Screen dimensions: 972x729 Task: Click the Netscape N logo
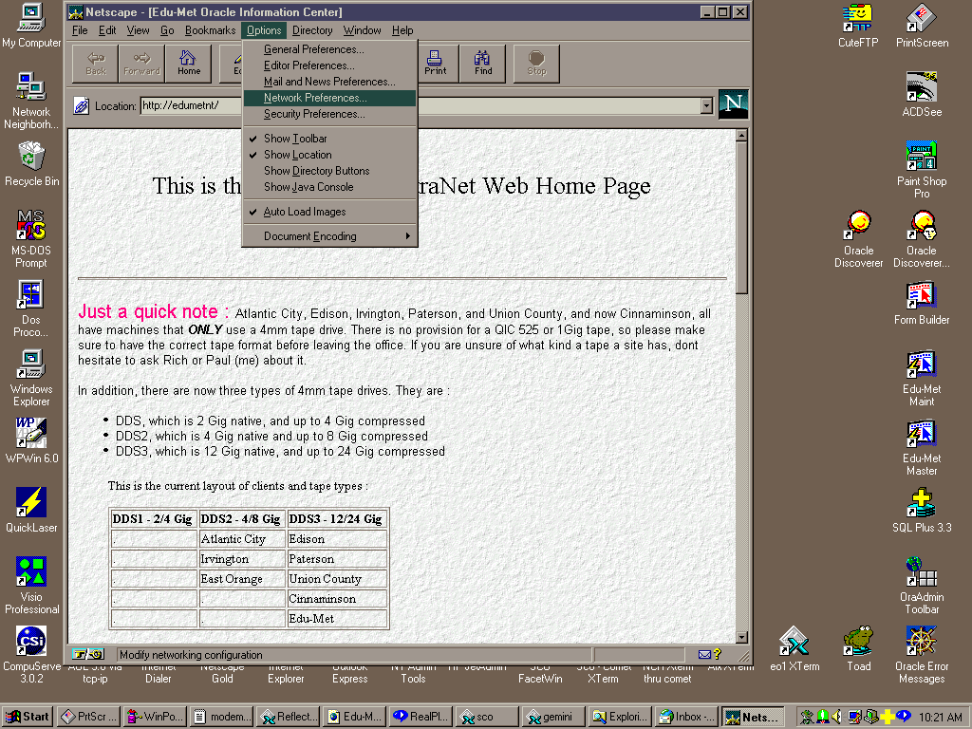(x=734, y=104)
